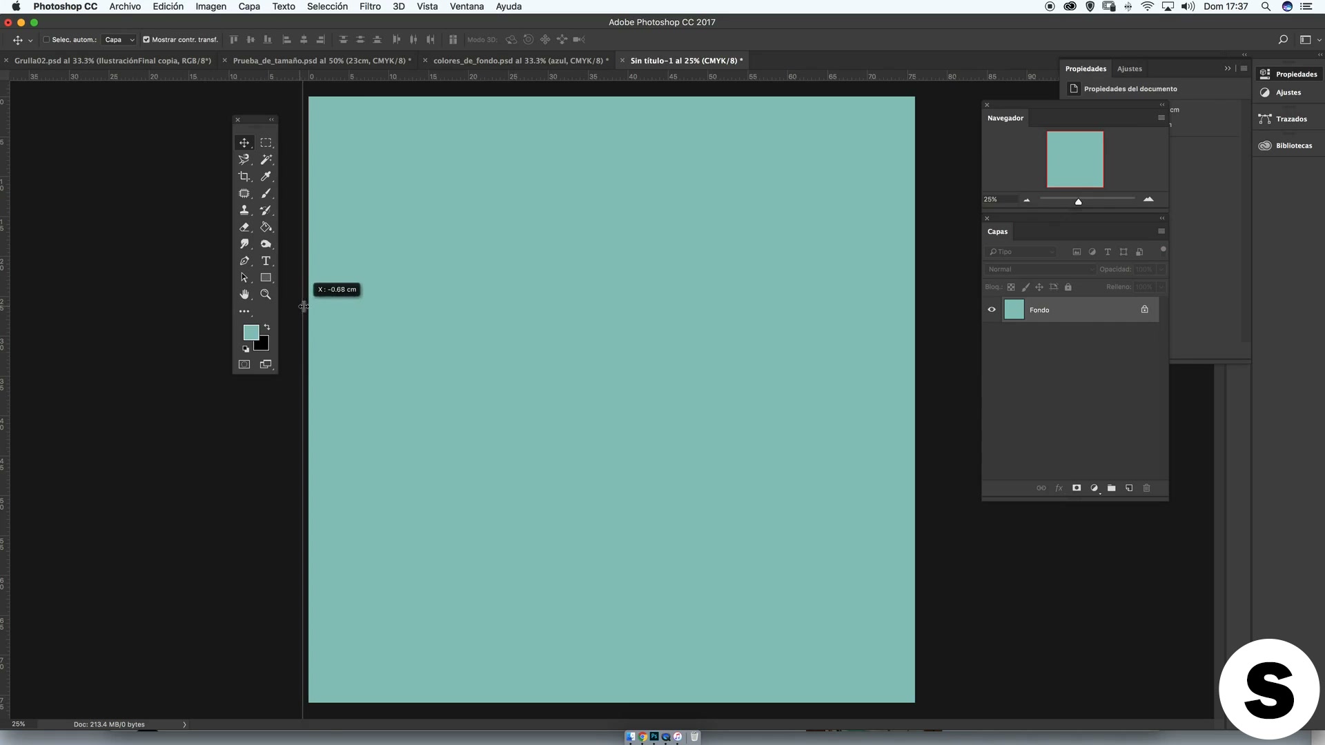Screen dimensions: 1325x745
Task: Uncheck Mostrar contr. transf. checkbox
Action: 146,40
